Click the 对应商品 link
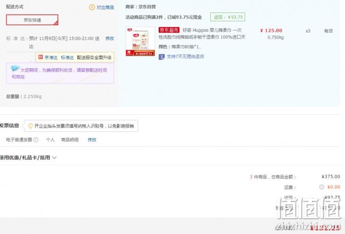The width and height of the screenshot is (345, 234). pyautogui.click(x=105, y=7)
